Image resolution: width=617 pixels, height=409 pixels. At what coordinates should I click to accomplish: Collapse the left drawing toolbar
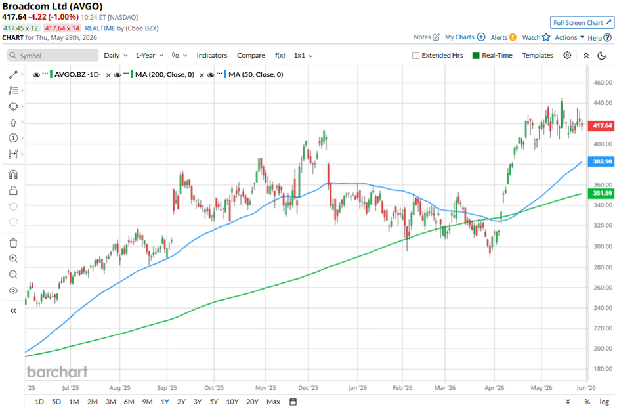(13, 311)
